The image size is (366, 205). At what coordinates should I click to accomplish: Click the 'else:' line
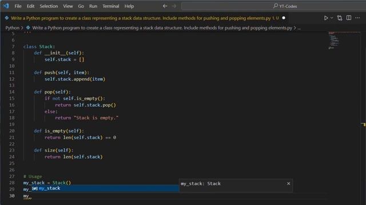(x=51, y=112)
